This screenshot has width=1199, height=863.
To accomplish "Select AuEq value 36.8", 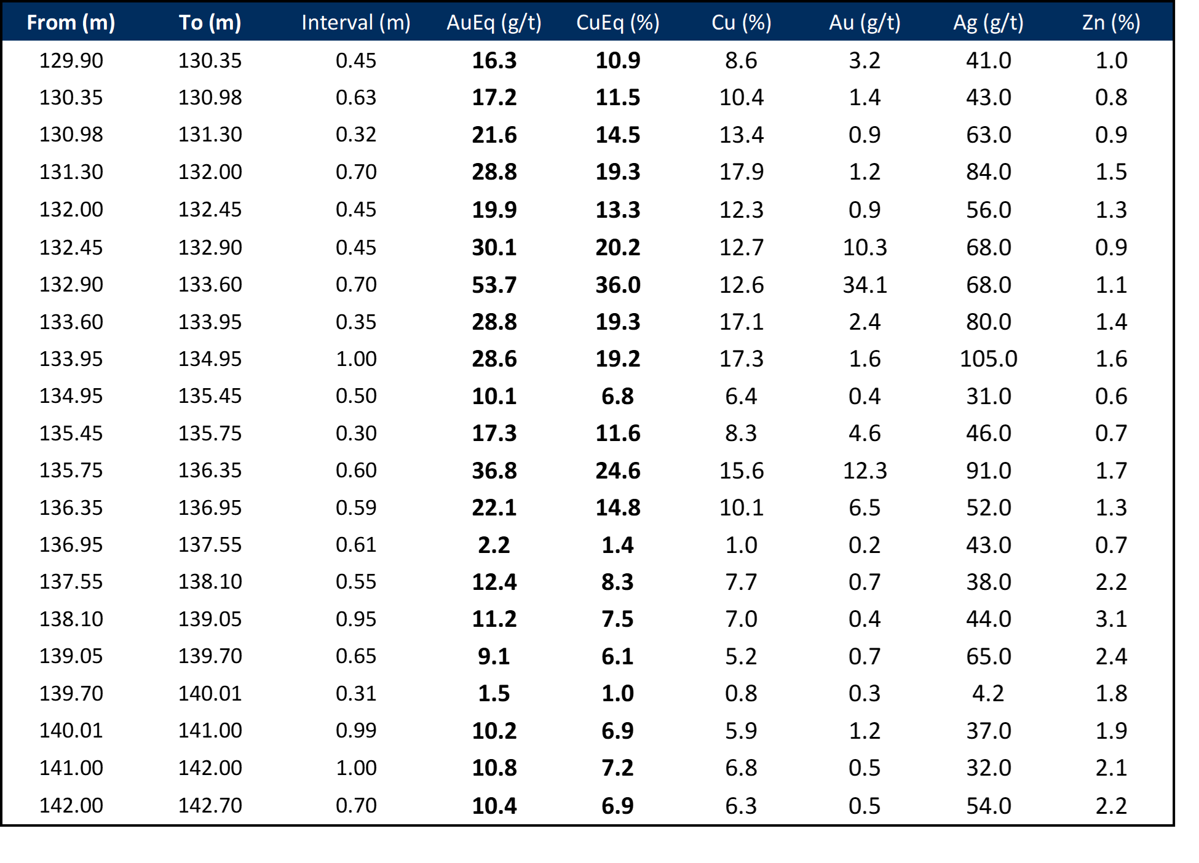I will [494, 471].
